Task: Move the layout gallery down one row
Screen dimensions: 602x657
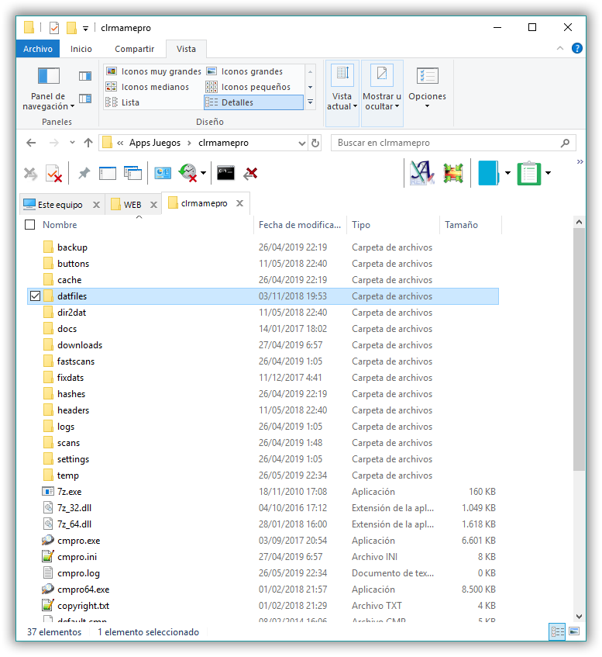Action: tap(310, 87)
